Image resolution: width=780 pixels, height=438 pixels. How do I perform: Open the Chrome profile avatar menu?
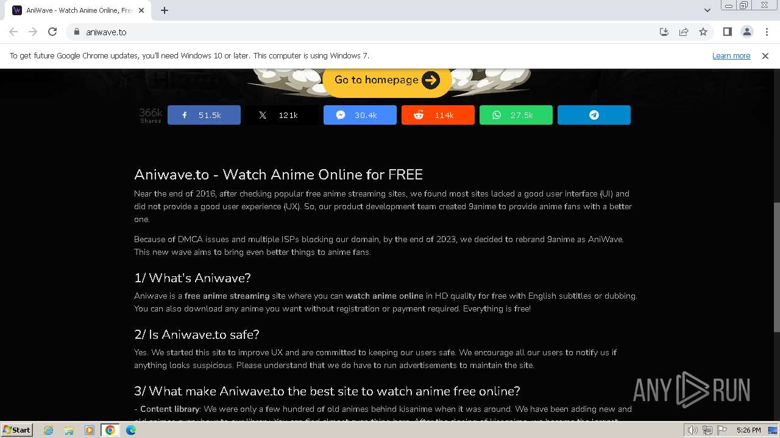coord(746,32)
